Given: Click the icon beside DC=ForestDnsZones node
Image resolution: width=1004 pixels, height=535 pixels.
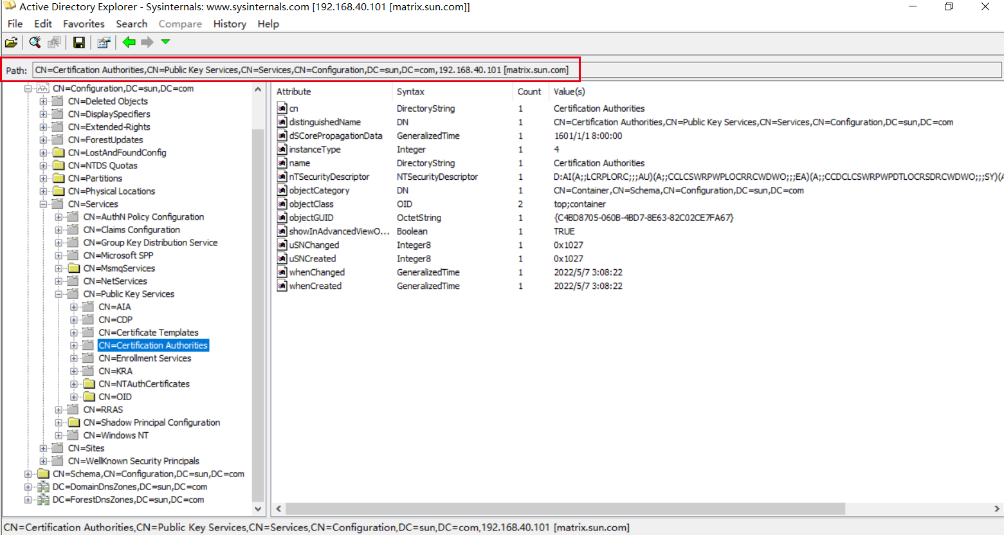Looking at the screenshot, I should click(43, 500).
